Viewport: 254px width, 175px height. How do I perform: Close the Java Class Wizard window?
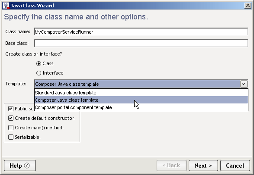[x=248, y=6]
